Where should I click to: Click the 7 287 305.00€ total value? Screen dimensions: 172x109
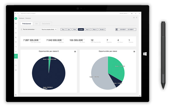pos(31,40)
